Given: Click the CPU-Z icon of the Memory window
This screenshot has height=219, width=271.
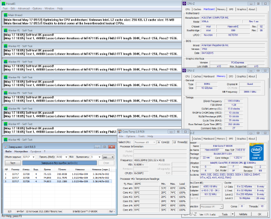Looking at the screenshot, I should (x=184, y=70).
